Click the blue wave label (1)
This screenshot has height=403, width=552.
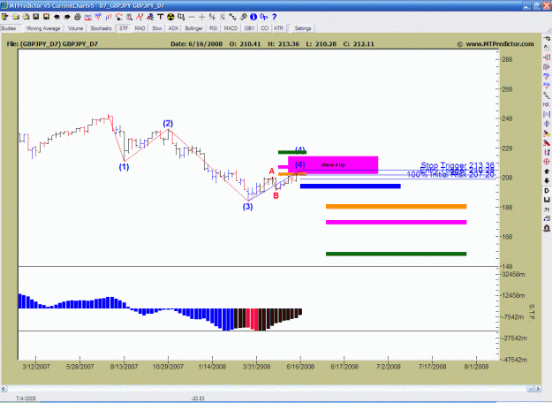coord(124,167)
